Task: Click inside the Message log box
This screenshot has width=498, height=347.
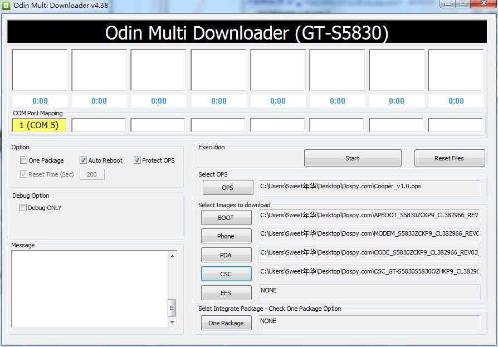Action: pyautogui.click(x=90, y=289)
